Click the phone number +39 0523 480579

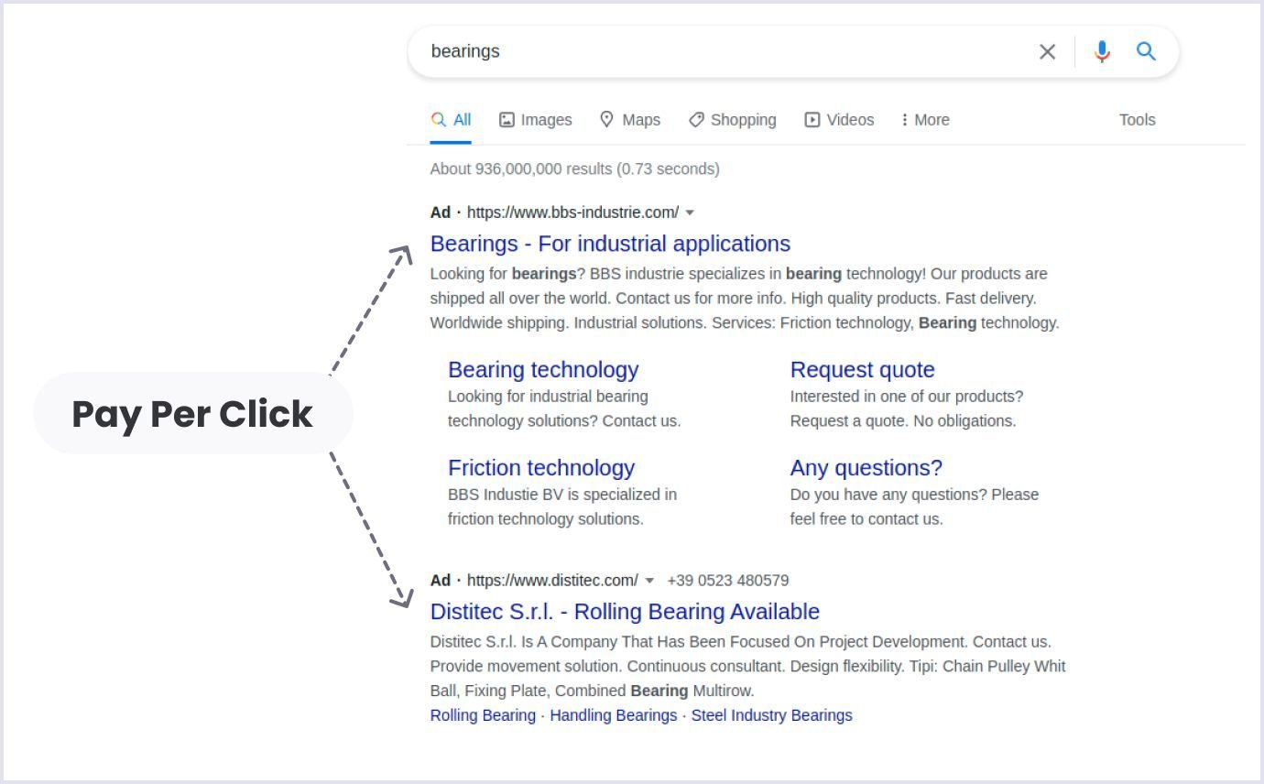click(728, 581)
